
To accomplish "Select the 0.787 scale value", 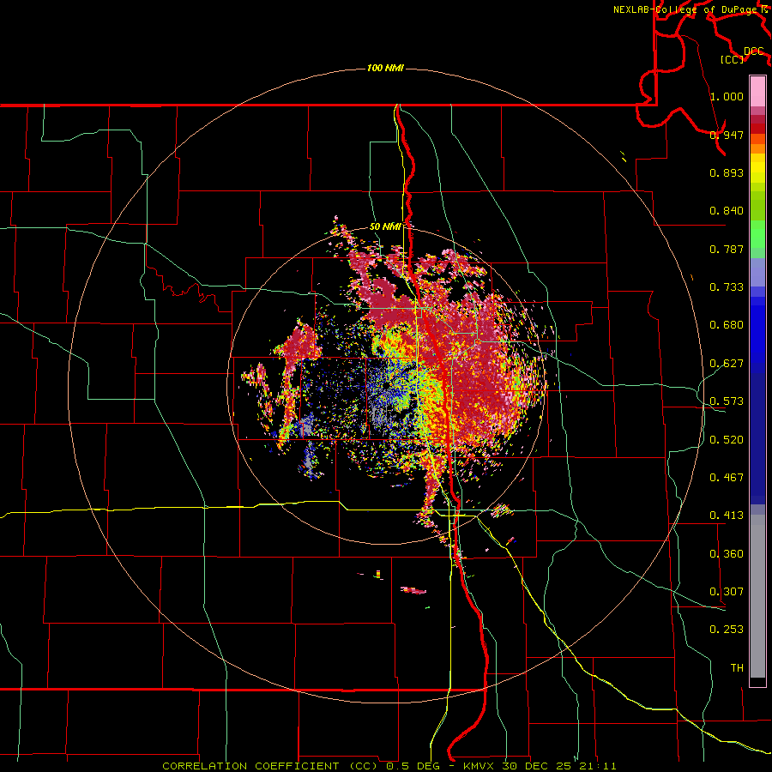I will pyautogui.click(x=727, y=249).
